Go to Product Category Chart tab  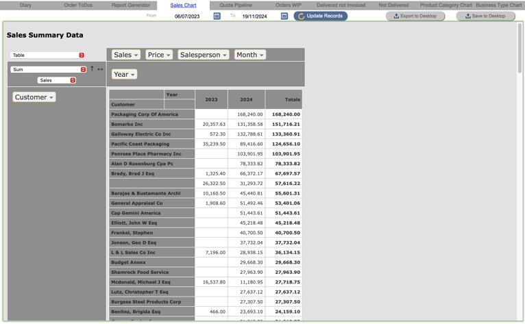point(445,5)
